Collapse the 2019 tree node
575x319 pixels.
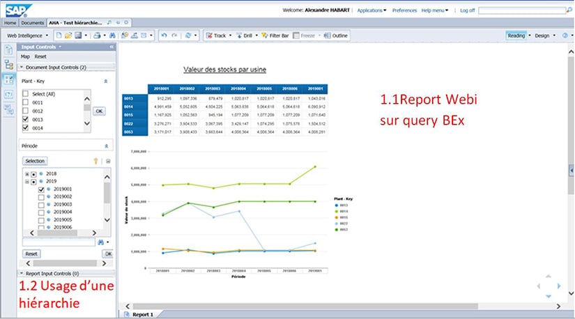click(x=27, y=182)
